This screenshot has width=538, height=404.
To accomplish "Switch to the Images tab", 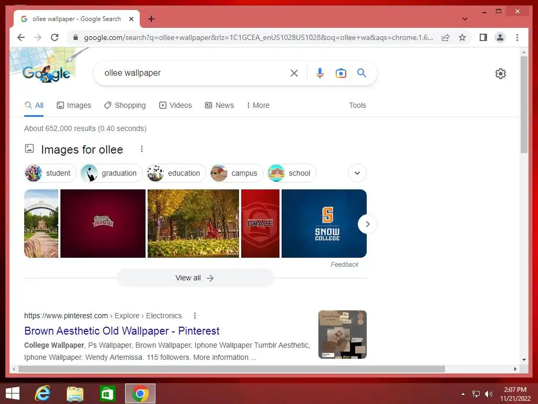I will pos(74,105).
